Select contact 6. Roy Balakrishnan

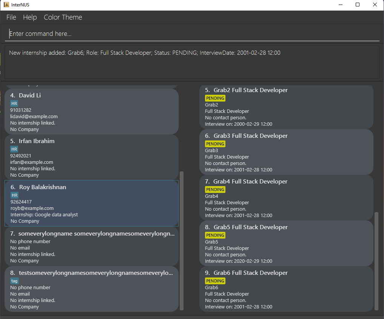pyautogui.click(x=92, y=203)
